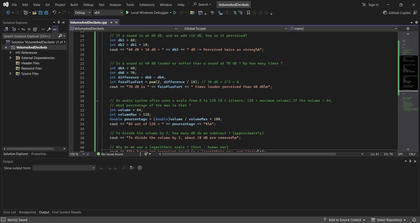Click the Open File folder icon

click(x=34, y=12)
